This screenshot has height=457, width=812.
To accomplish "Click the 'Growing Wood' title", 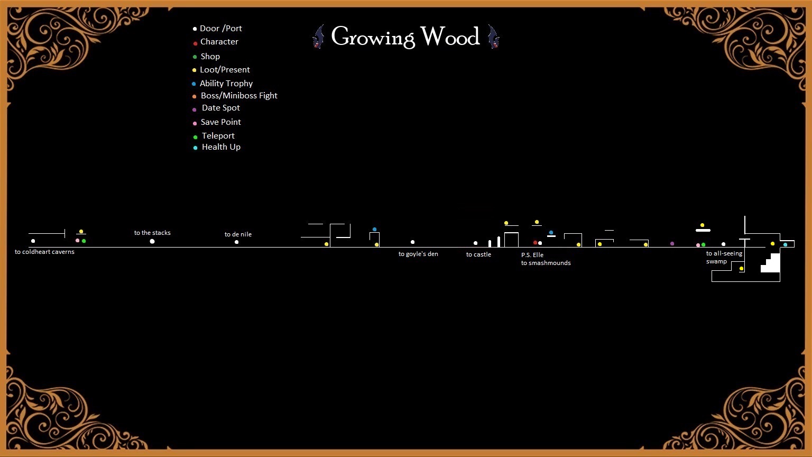I will coord(405,37).
